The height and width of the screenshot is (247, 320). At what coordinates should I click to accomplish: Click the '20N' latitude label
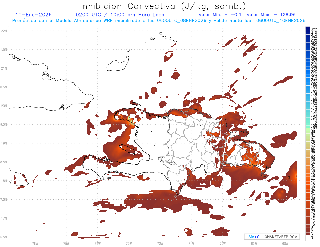coord(4,106)
